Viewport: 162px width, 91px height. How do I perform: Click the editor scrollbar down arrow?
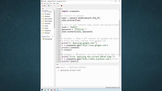coord(120,62)
